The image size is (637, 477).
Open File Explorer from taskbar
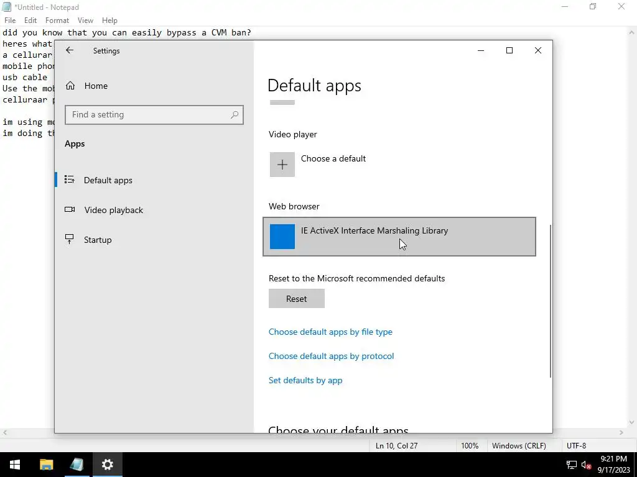(46, 465)
